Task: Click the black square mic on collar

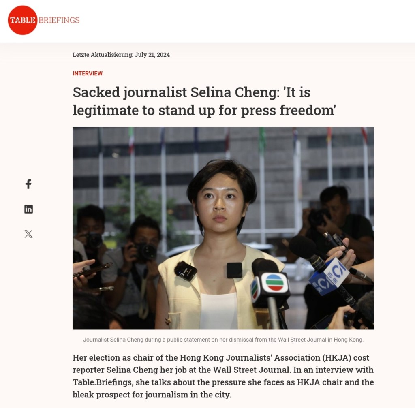Action: point(234,270)
